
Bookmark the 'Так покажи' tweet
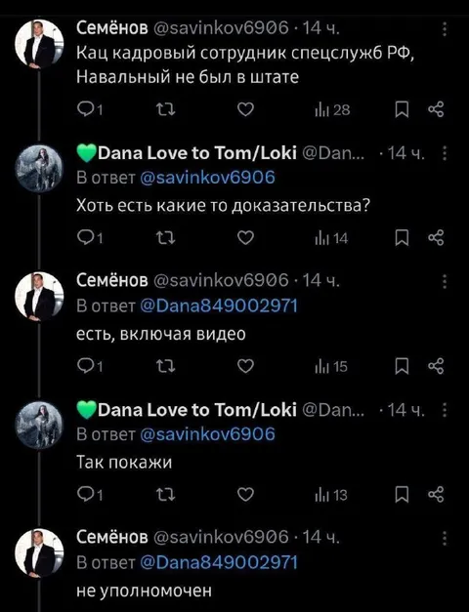click(402, 495)
